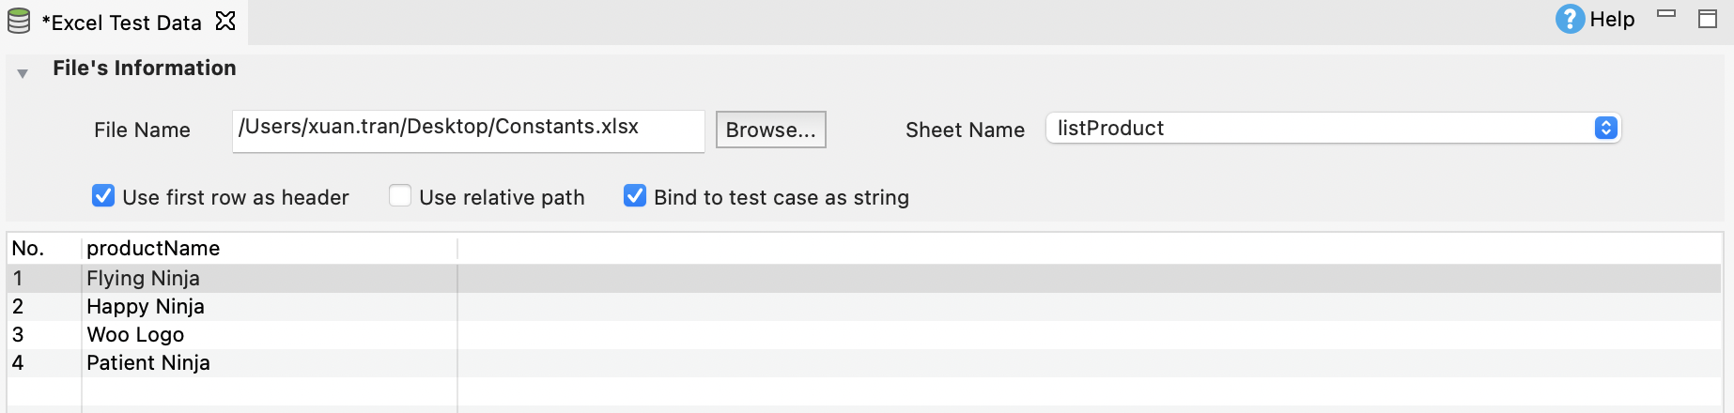Screen dimensions: 1734x413
Task: Click the productName column header
Action: pyautogui.click(x=153, y=249)
